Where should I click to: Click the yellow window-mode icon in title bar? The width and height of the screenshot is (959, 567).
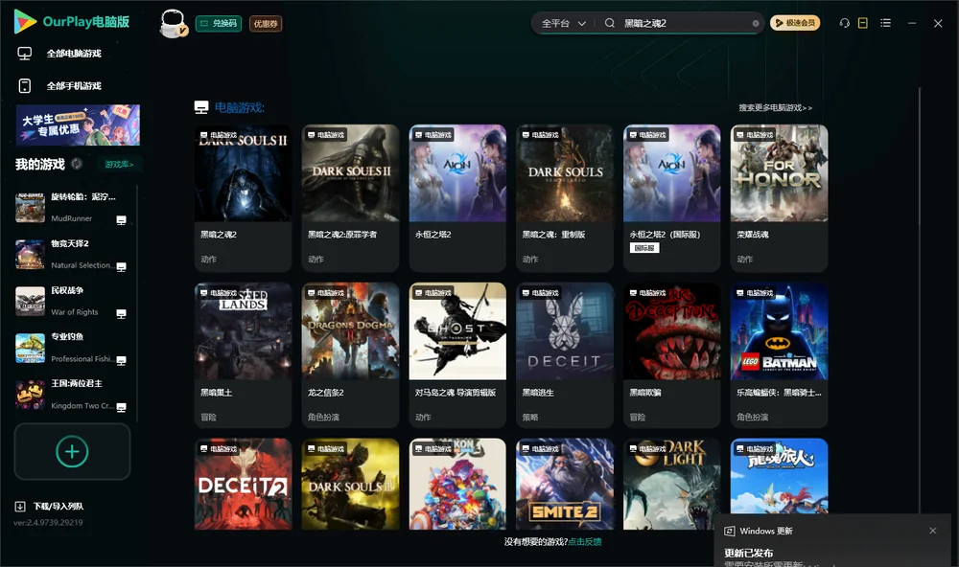863,23
